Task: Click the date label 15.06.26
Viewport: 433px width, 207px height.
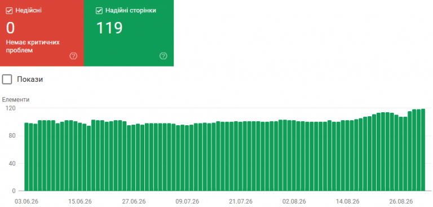Action: coord(80,201)
